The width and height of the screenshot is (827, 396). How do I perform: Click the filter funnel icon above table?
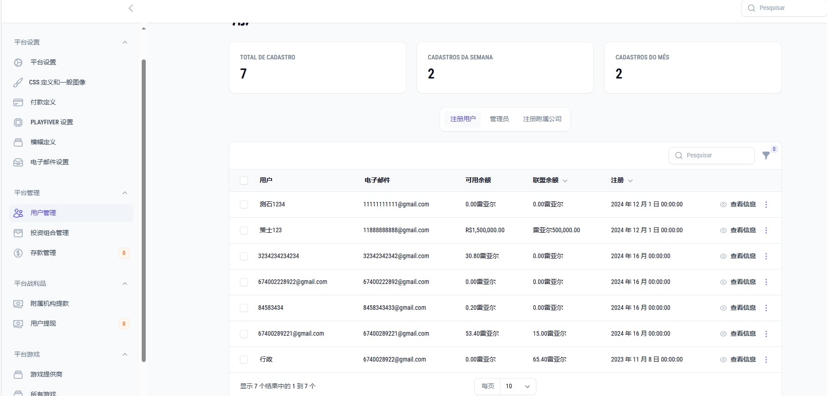pos(766,156)
